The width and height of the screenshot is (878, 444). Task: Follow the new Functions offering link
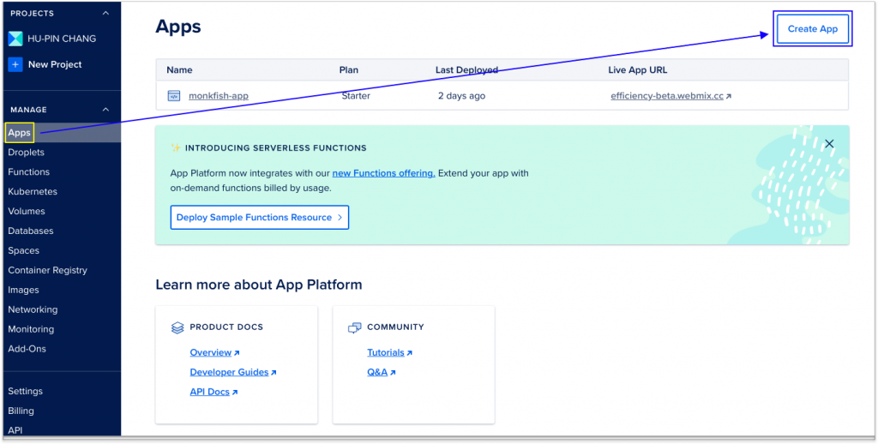pos(383,173)
